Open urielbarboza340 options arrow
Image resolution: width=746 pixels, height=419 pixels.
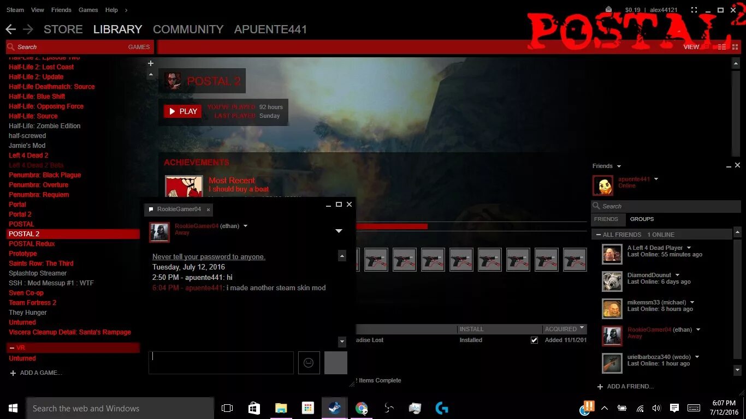click(697, 357)
